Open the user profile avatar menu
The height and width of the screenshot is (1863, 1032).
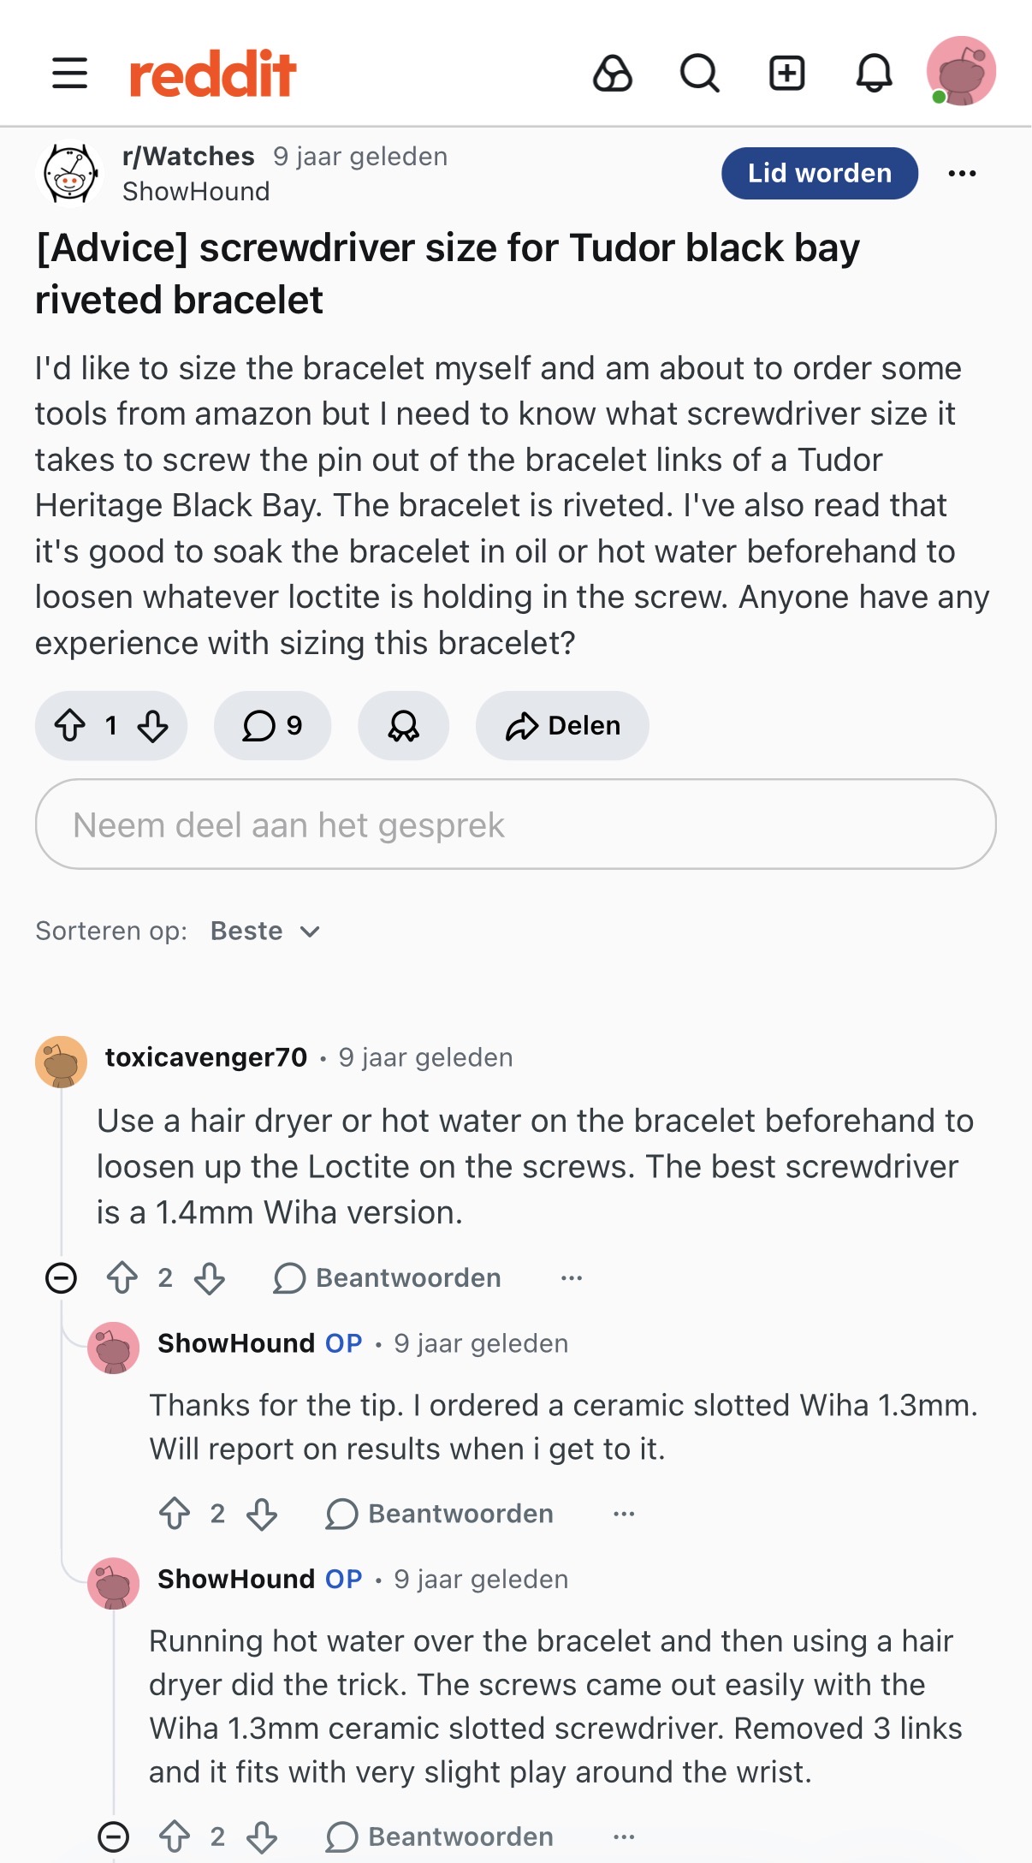point(961,71)
